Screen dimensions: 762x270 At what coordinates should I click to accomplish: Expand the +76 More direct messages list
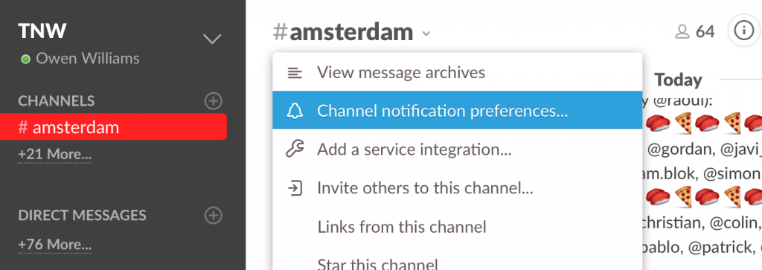click(x=54, y=244)
